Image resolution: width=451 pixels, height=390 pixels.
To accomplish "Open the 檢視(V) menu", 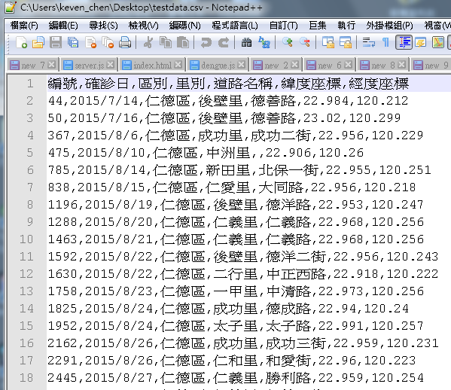I will point(143,26).
